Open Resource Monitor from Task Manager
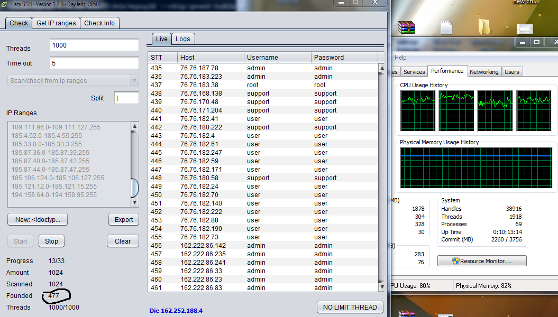 coord(482,261)
